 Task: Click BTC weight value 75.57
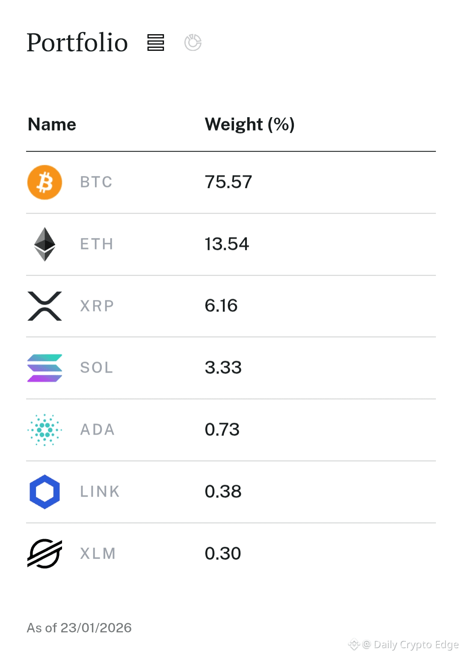[x=228, y=182]
